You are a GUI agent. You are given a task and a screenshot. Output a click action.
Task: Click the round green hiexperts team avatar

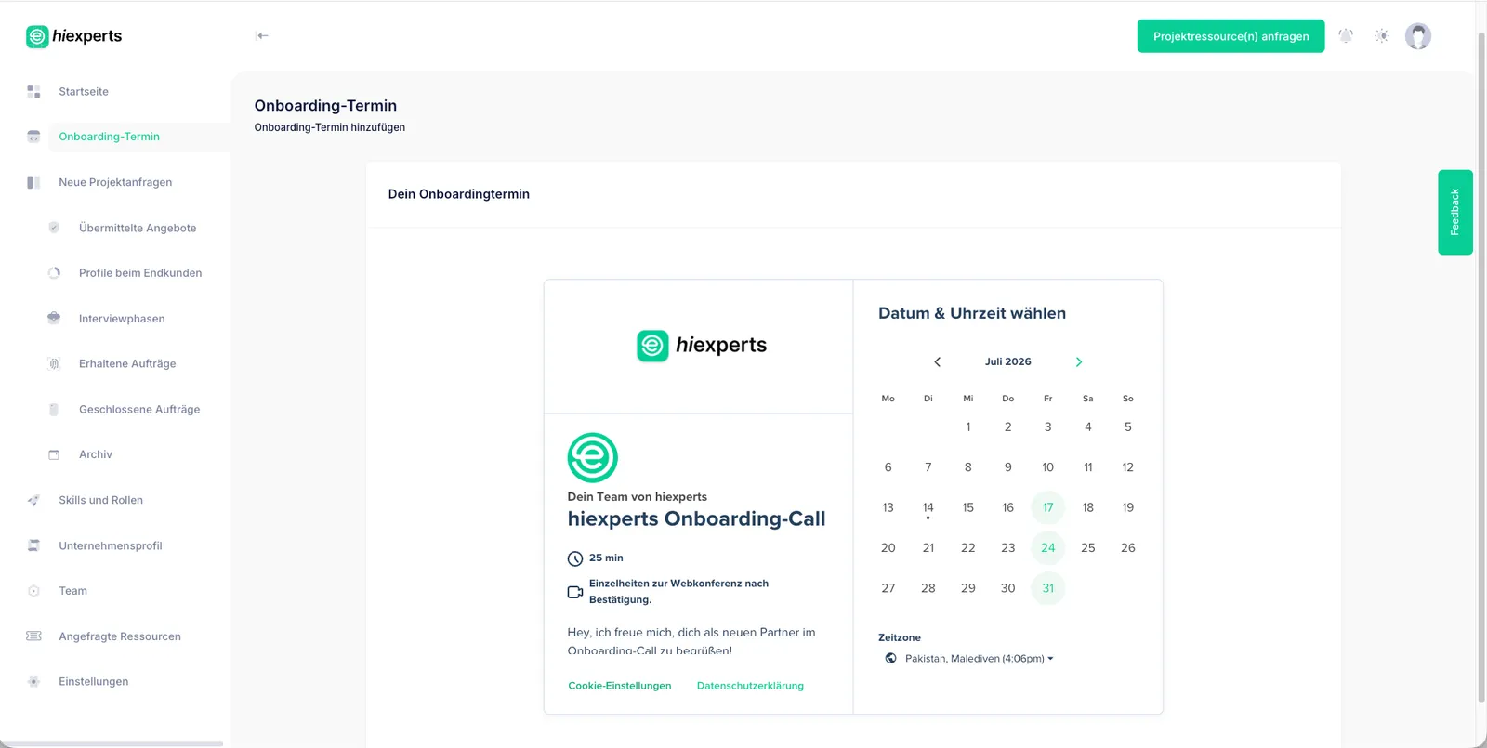pos(593,457)
